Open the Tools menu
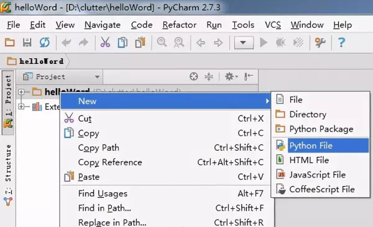 [243, 25]
